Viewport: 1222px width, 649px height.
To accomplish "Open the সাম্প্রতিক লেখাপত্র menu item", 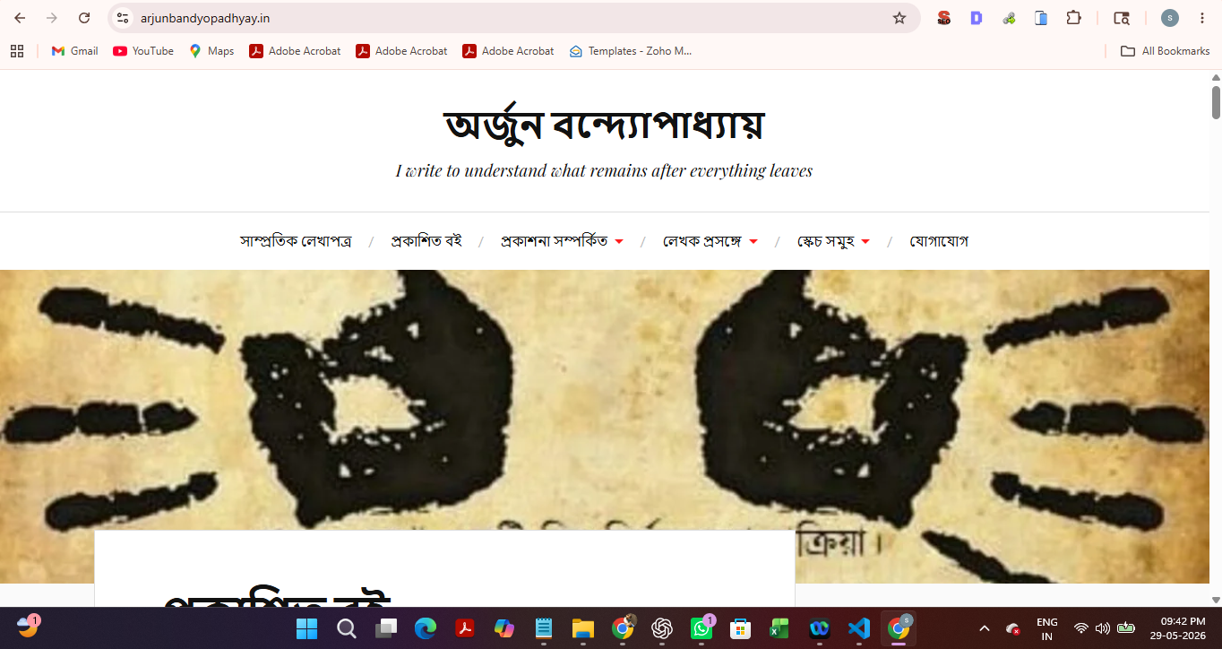I will tap(296, 241).
